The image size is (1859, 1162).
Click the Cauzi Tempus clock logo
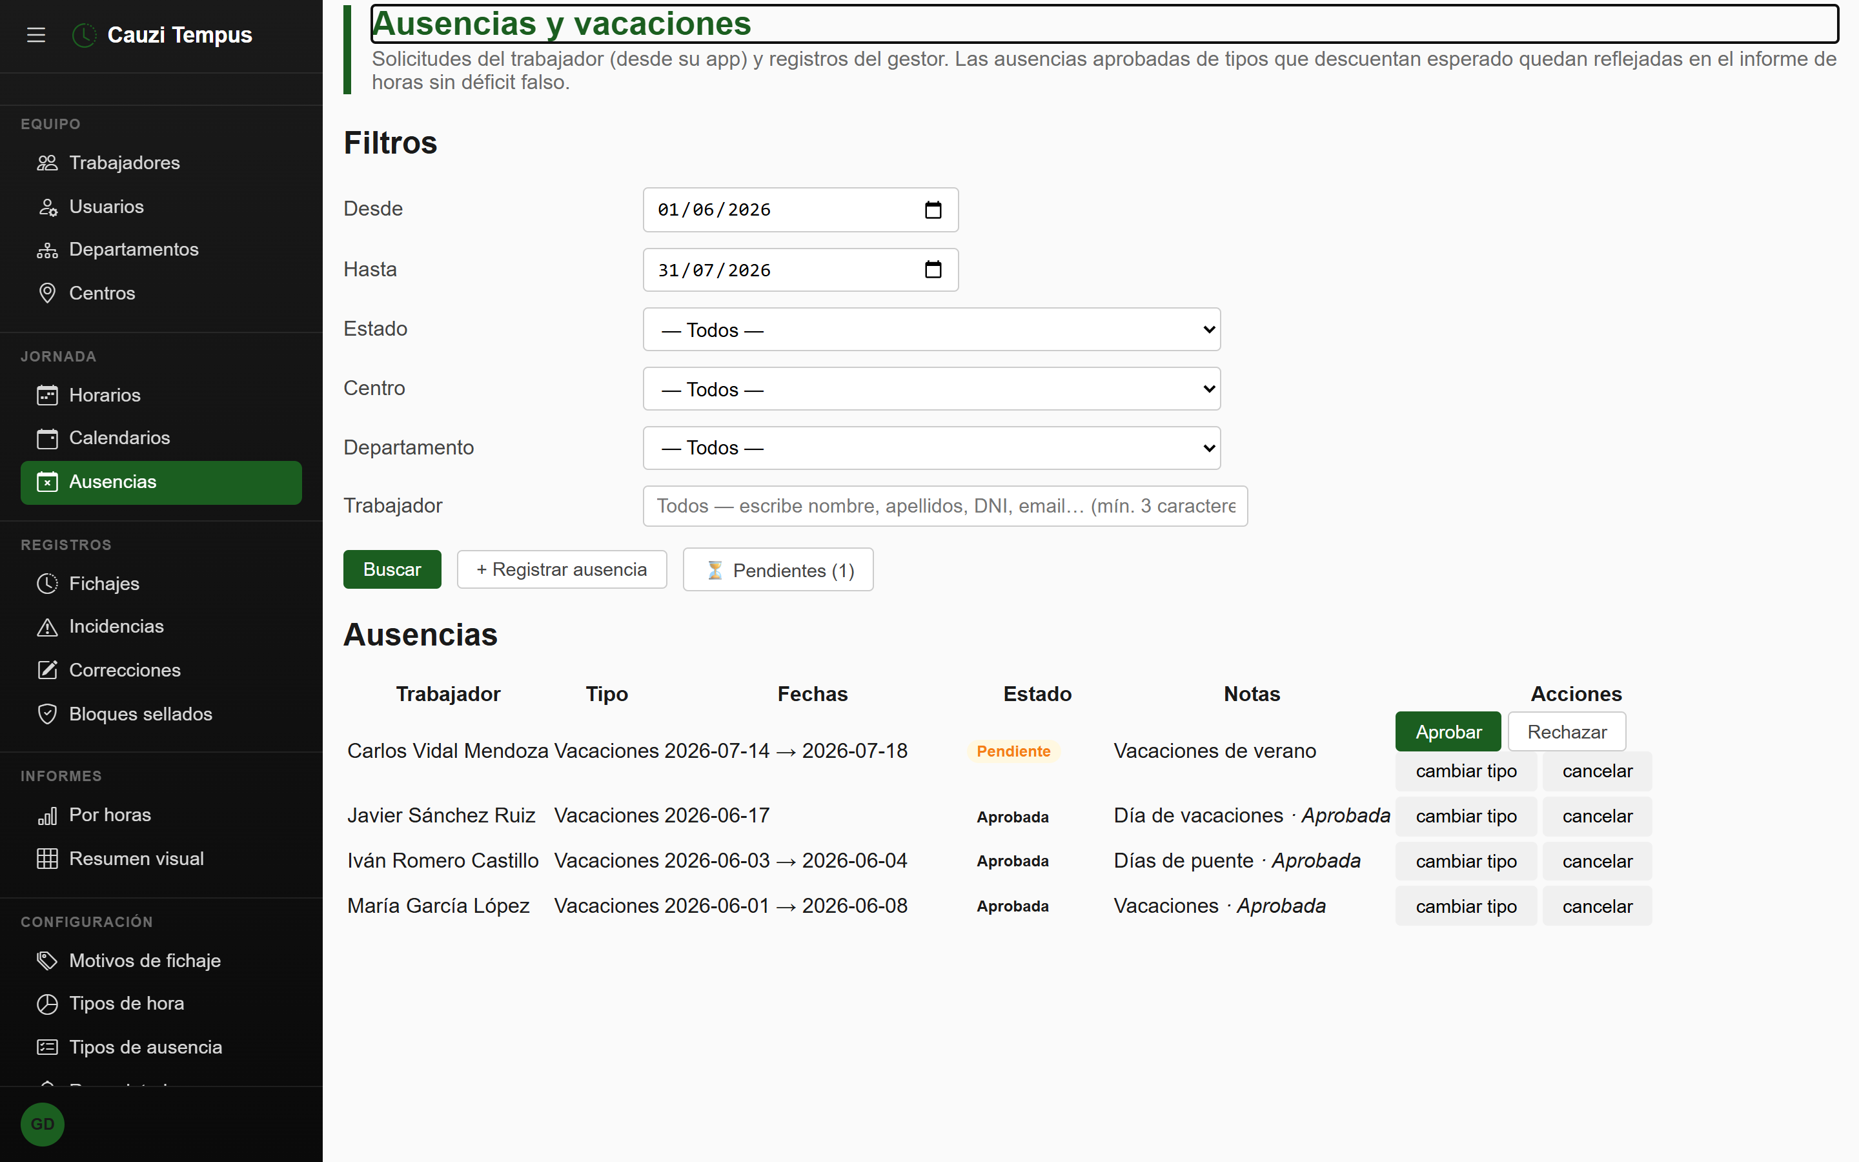[x=84, y=35]
